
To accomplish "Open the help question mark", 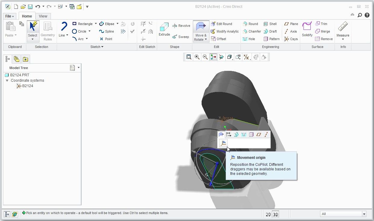I will tap(367, 15).
